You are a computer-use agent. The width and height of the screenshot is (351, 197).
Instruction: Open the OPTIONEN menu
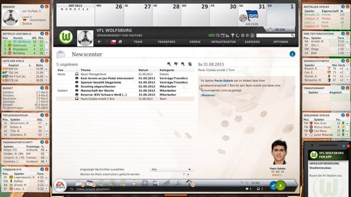(x=280, y=42)
